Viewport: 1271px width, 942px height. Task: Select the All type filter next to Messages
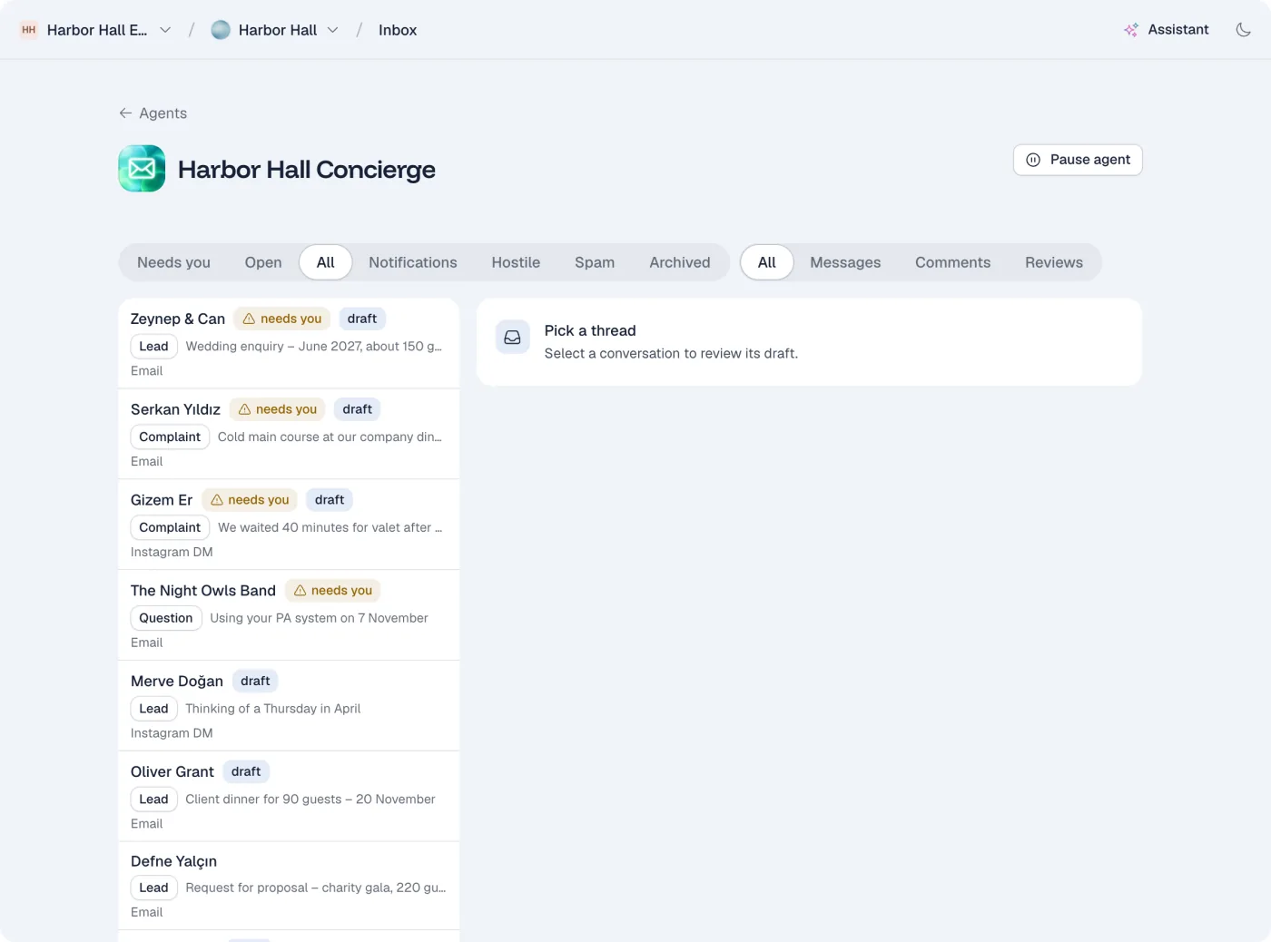click(x=767, y=262)
